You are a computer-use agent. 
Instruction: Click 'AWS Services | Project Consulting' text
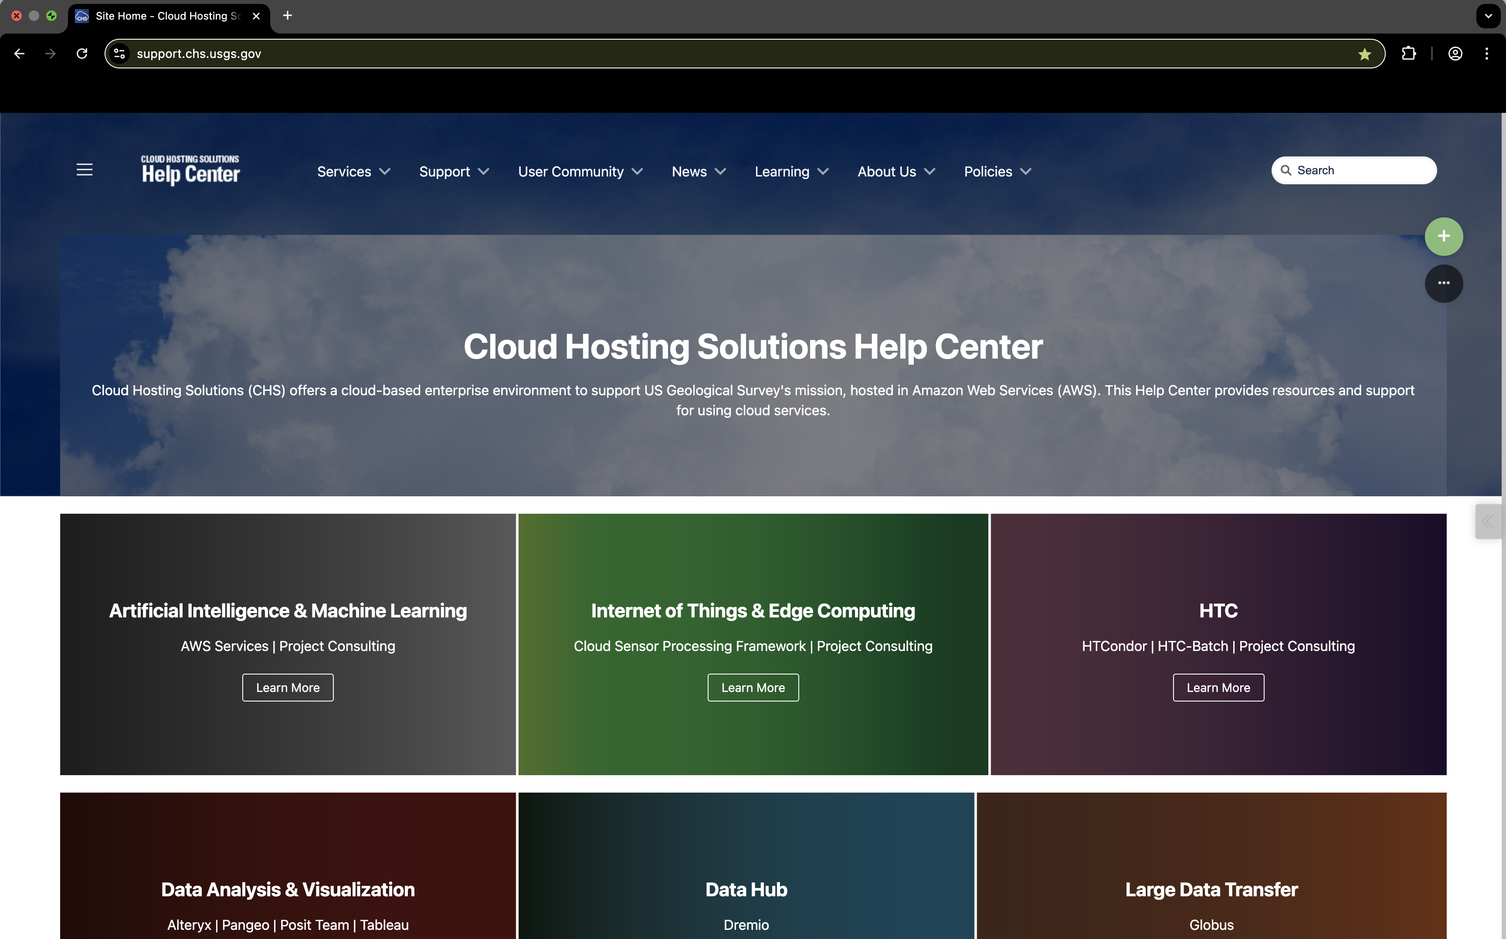(x=288, y=646)
